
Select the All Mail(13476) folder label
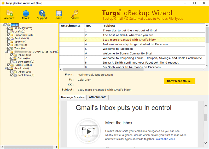coord(23,28)
